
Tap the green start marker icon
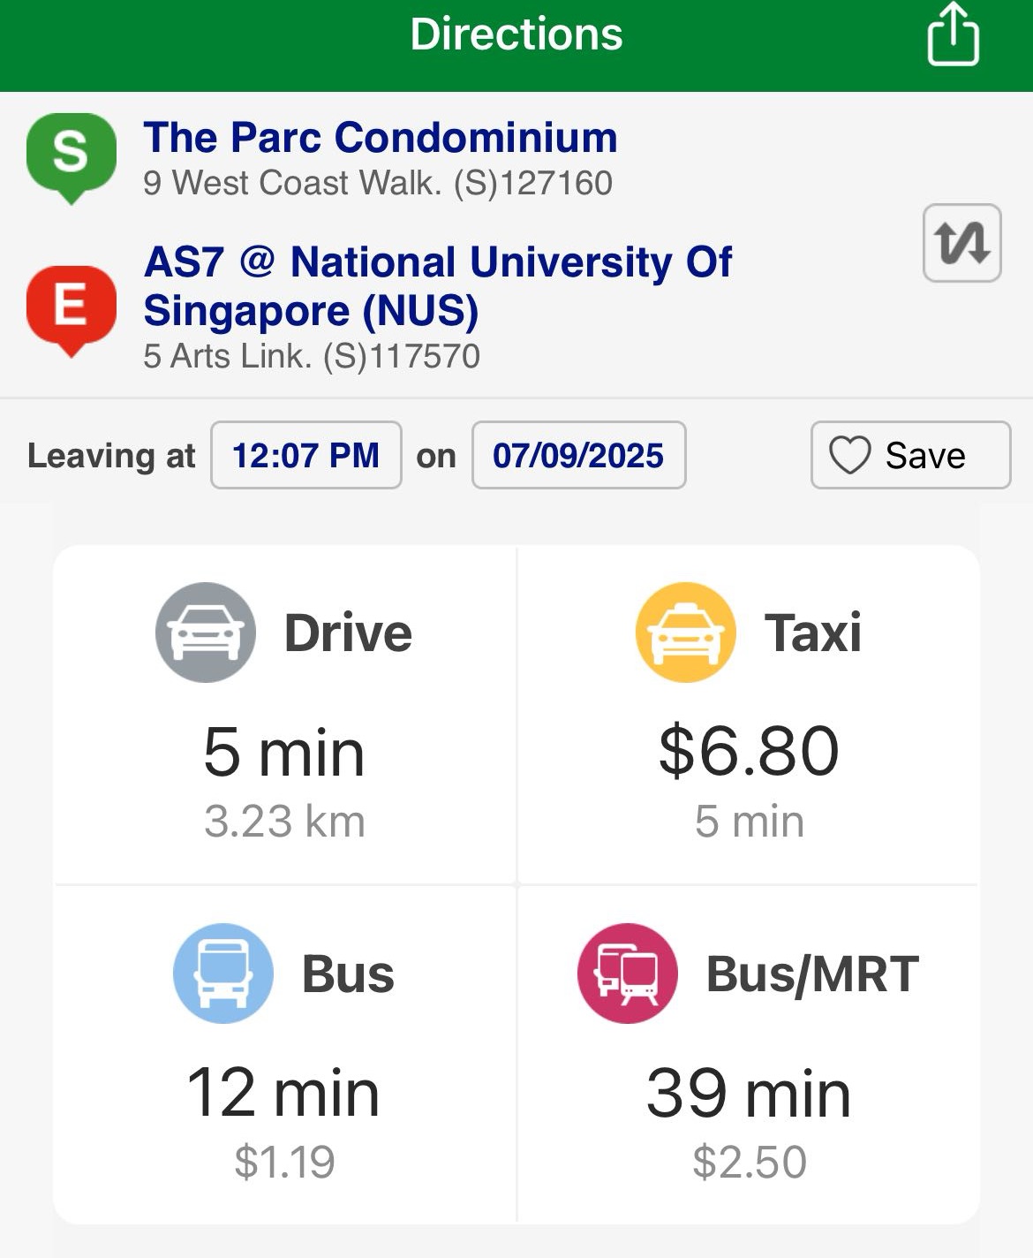coord(71,155)
